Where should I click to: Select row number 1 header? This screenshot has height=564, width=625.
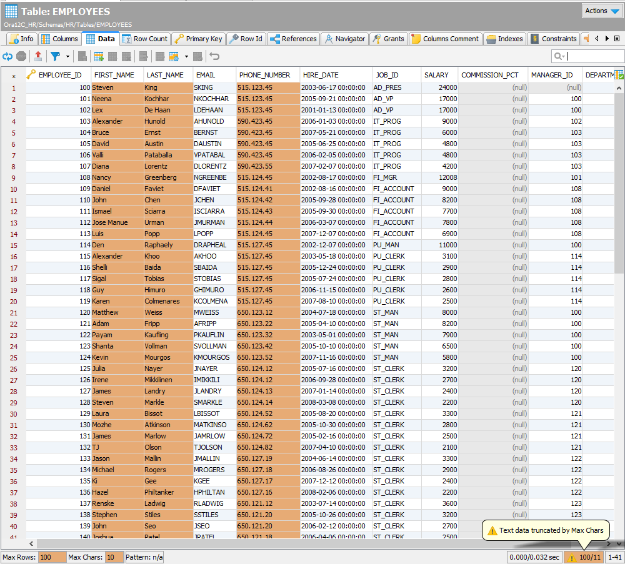[x=14, y=88]
